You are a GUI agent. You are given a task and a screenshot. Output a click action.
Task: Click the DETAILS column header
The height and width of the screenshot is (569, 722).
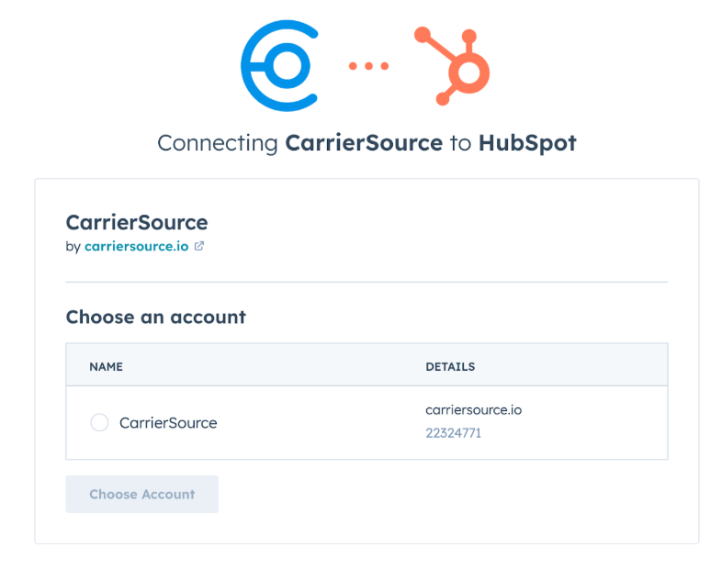tap(450, 366)
